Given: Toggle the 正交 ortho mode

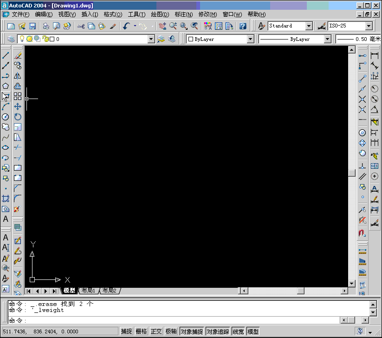Looking at the screenshot, I should 156,331.
